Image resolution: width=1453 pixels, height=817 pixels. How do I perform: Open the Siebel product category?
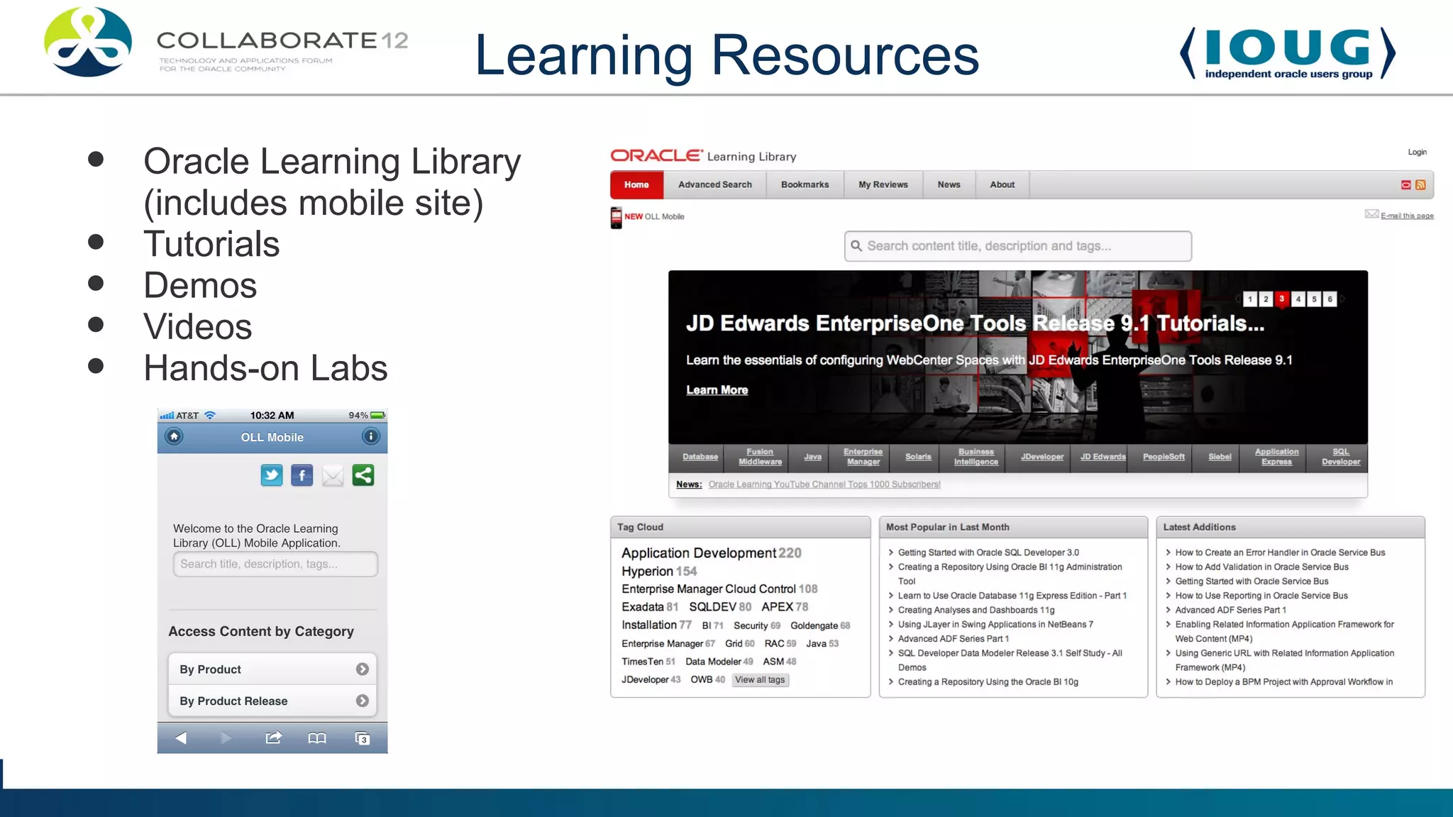1220,457
